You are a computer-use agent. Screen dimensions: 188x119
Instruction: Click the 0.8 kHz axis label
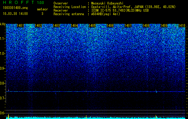tap(3, 83)
